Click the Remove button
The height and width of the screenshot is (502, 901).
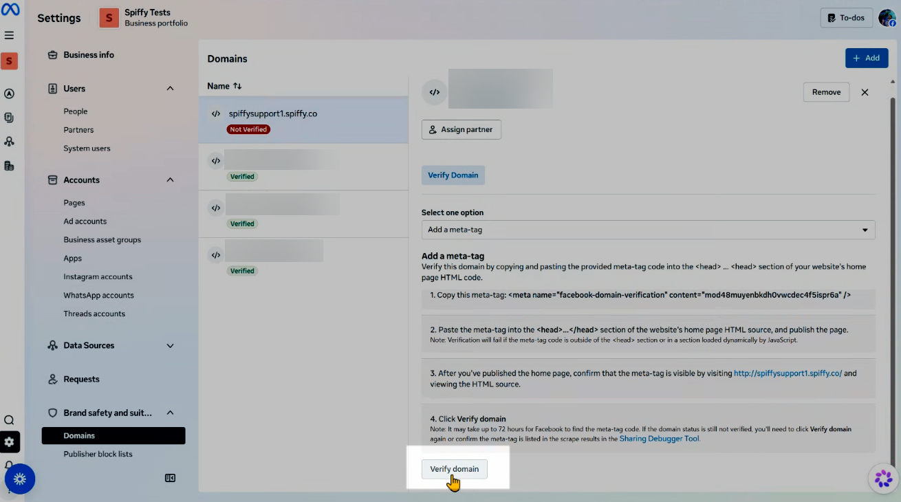pos(826,92)
